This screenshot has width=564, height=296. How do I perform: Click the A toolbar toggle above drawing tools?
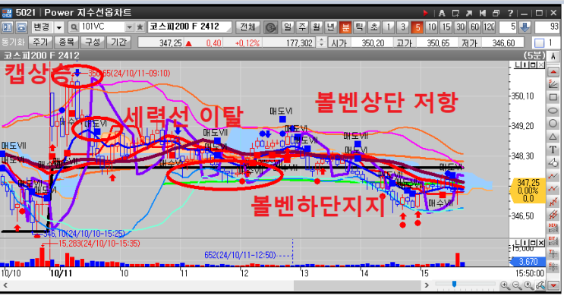[x=553, y=56]
